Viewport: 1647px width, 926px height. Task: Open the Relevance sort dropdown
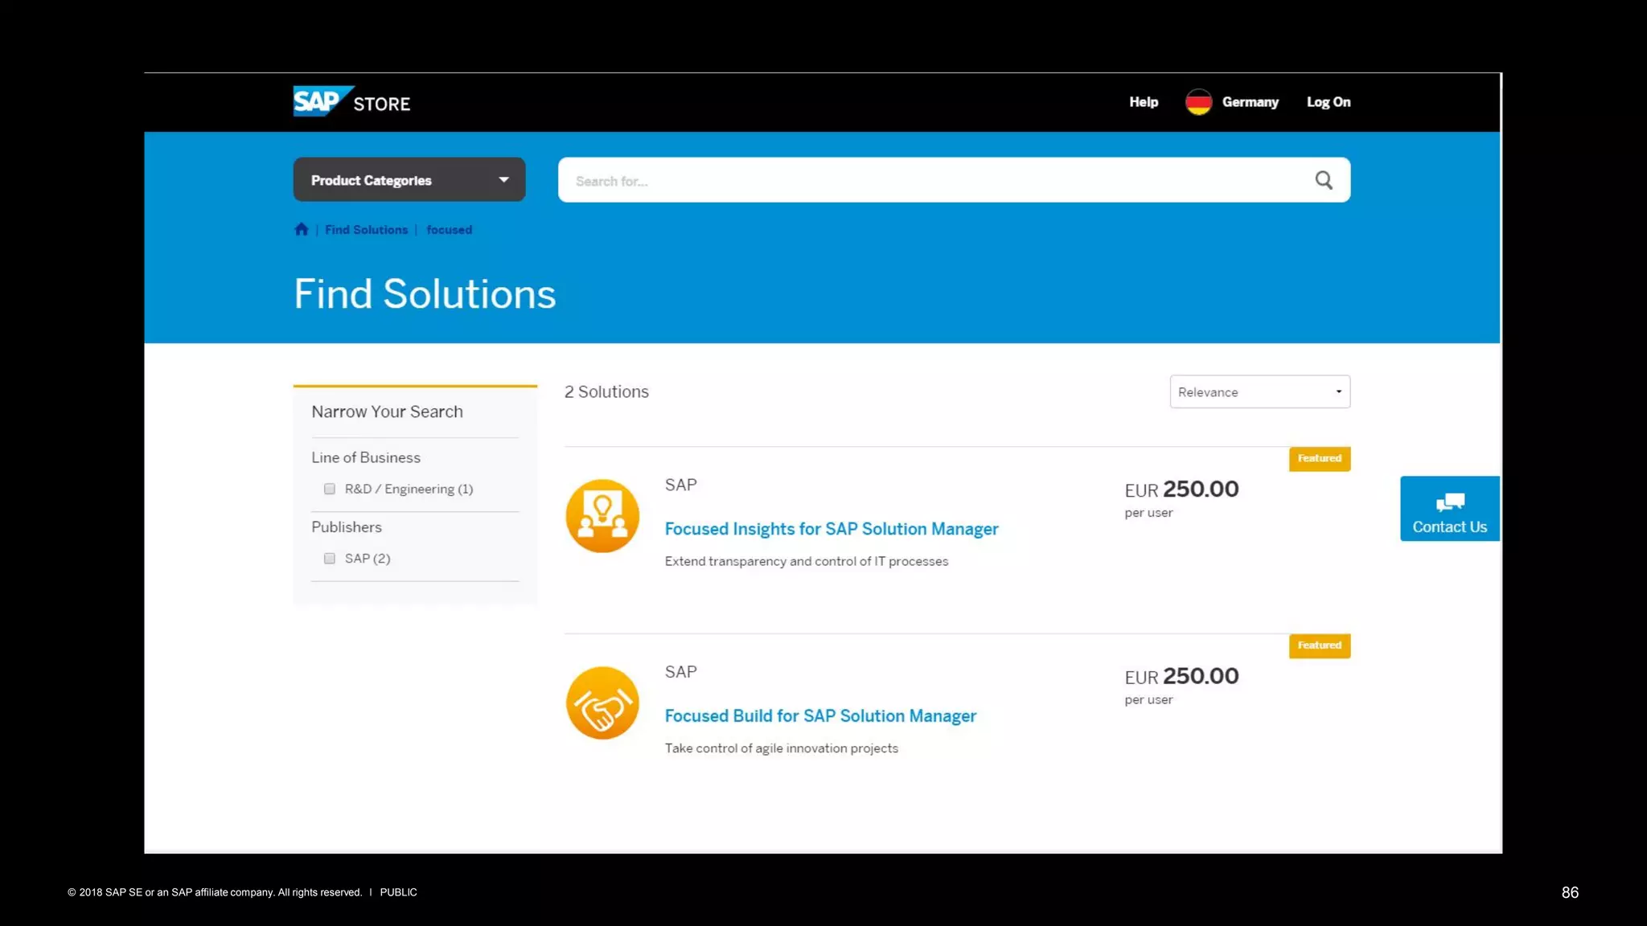click(x=1259, y=392)
